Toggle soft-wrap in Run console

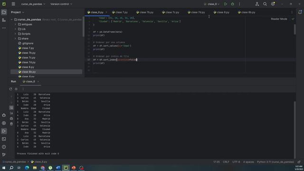pyautogui.click(x=11, y=108)
